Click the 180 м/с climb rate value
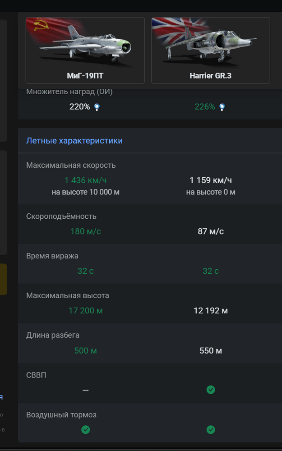Viewport: 282px width, 451px height. [85, 231]
